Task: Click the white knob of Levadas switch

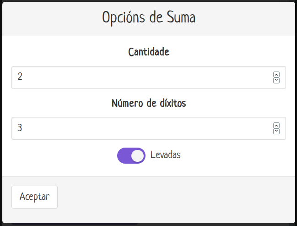Action: (138, 156)
